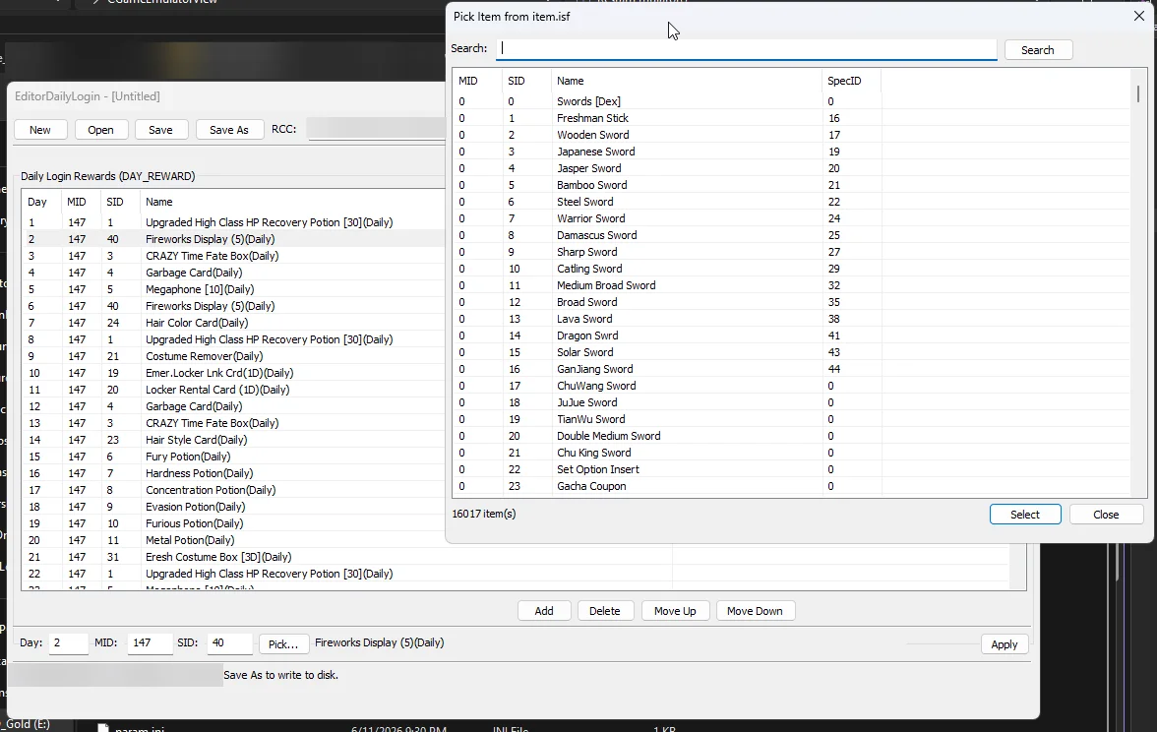Image resolution: width=1157 pixels, height=732 pixels.
Task: Select Emer.Locker Lnk Crd (1D)(Daily) row
Action: point(234,374)
